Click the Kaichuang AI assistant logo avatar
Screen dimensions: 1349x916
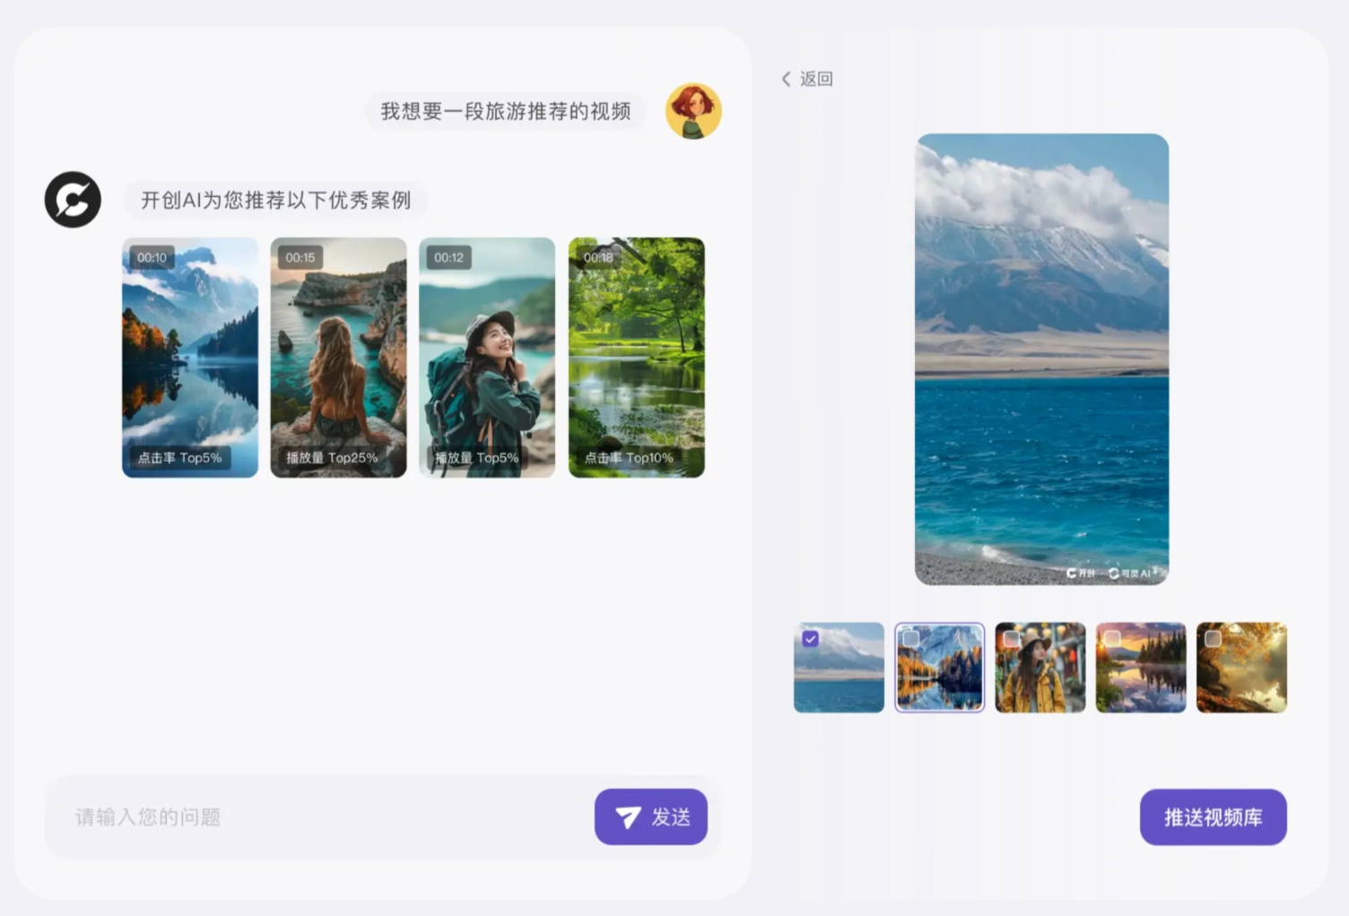(x=73, y=199)
